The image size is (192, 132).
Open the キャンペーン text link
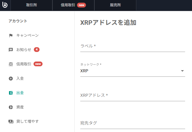27,36
